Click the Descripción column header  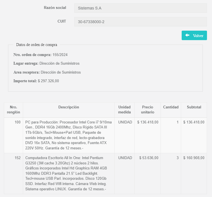(68, 107)
